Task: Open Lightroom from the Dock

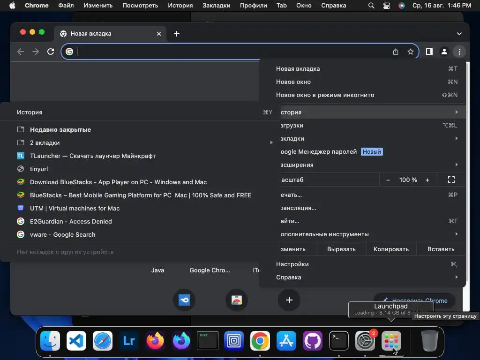Action: (129, 340)
